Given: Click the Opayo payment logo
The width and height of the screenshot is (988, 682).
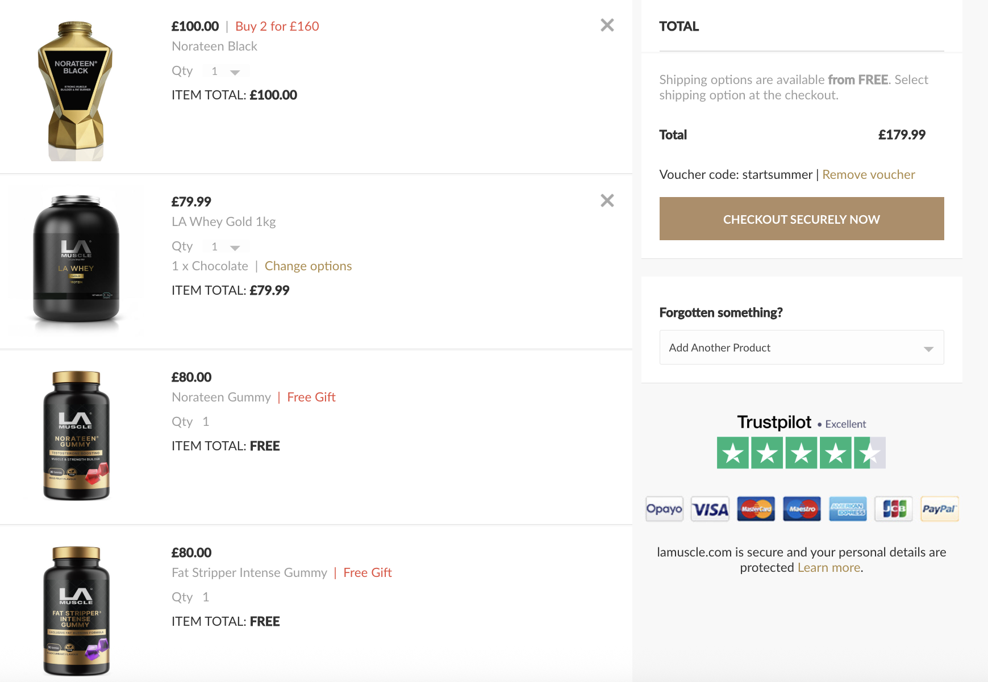Looking at the screenshot, I should 664,509.
